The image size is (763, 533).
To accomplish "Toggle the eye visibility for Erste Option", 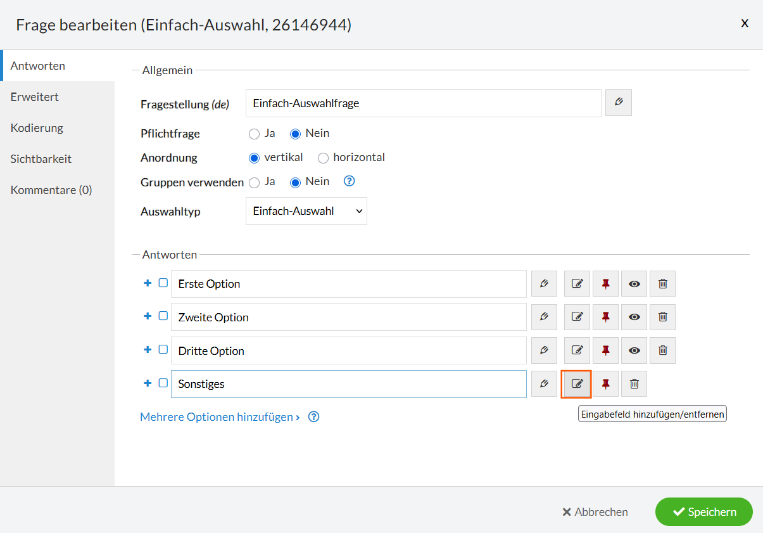I will click(634, 284).
